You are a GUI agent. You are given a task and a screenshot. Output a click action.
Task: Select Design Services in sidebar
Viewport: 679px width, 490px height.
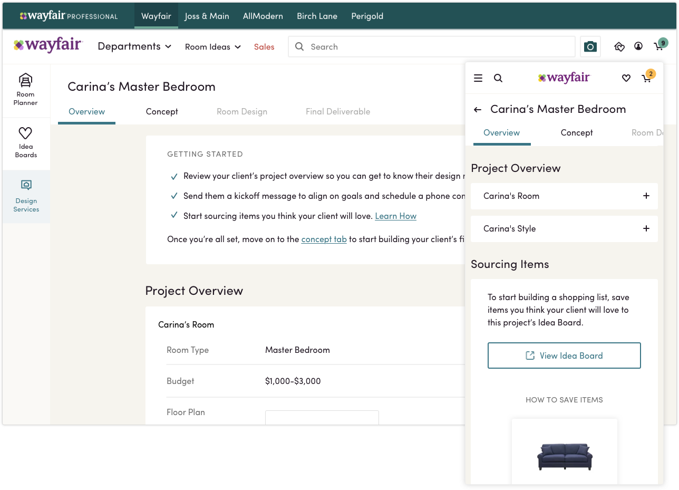click(x=26, y=197)
